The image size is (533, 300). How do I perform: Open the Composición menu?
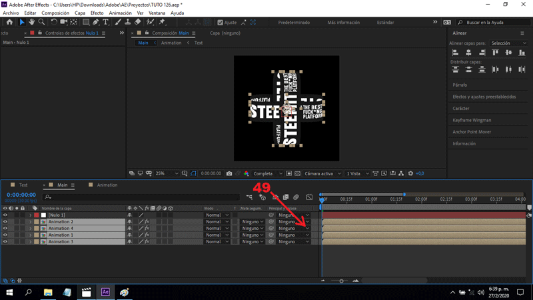coord(55,13)
